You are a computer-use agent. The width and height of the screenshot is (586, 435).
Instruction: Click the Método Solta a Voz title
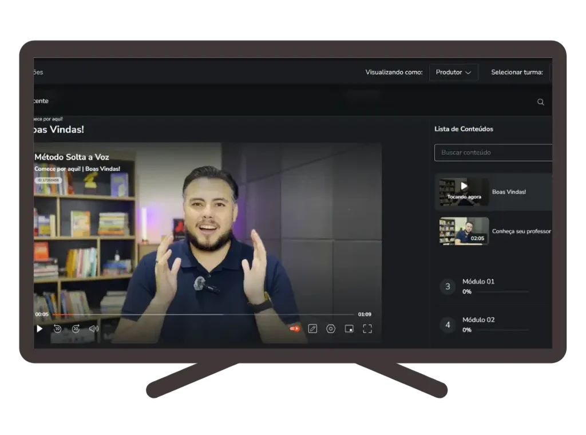tap(72, 157)
